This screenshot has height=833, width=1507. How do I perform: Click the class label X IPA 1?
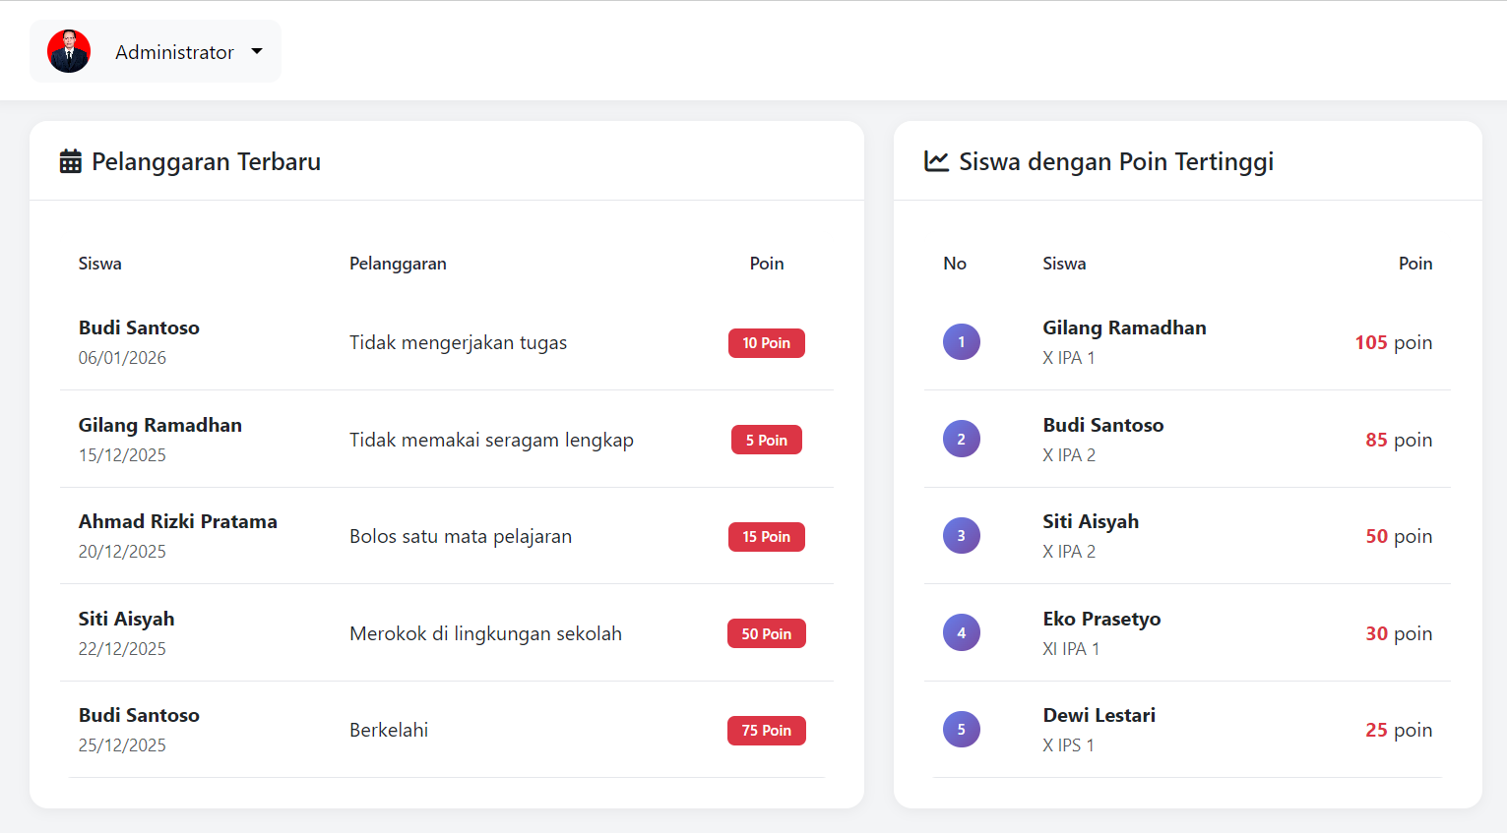click(1069, 358)
